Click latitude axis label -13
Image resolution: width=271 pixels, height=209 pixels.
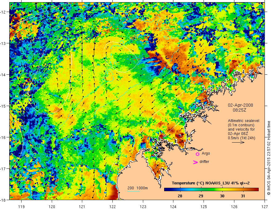[x=3, y=43]
